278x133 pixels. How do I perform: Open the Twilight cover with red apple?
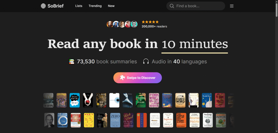click(x=88, y=100)
